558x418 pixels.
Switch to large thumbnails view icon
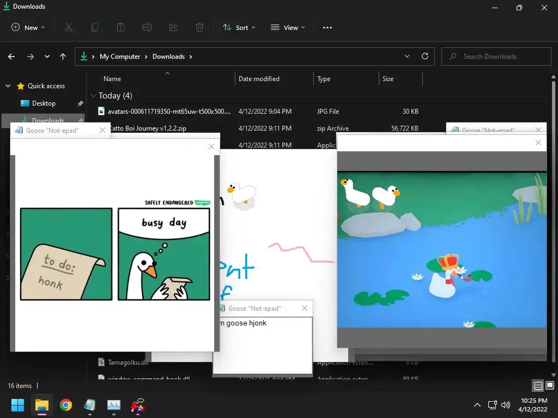[x=550, y=385]
